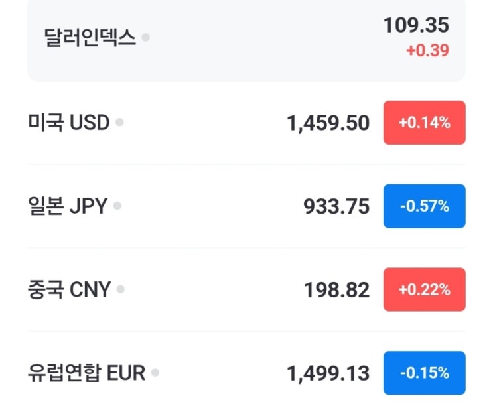493x404 pixels.
Task: Click the JPY rate 933.75
Action: pos(336,206)
